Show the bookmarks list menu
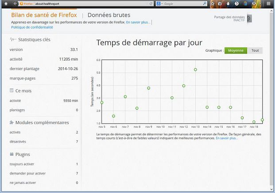Screen dimensions: 275x193 (220, 4)
